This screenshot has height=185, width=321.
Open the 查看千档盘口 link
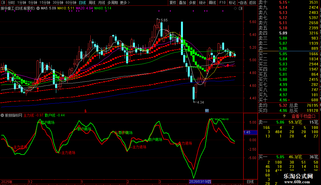pyautogui.click(x=303, y=116)
